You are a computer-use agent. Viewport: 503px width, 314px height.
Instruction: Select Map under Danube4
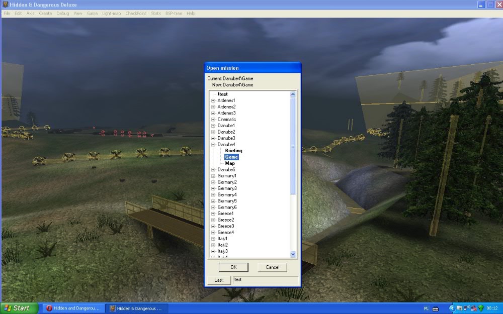click(230, 163)
